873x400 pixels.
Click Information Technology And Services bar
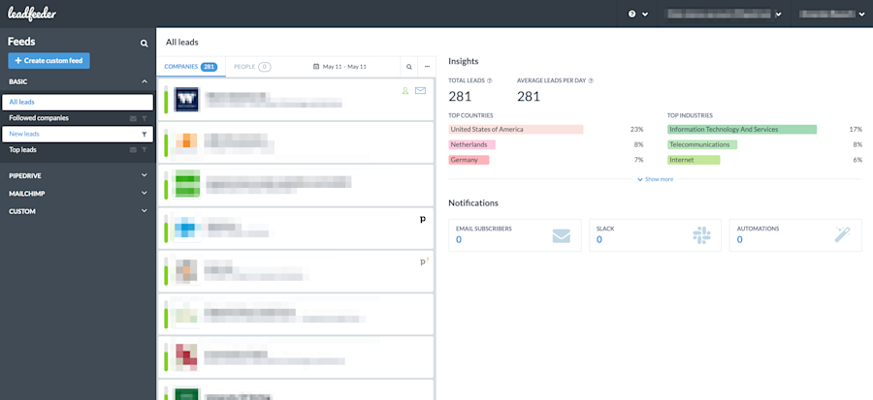[742, 130]
